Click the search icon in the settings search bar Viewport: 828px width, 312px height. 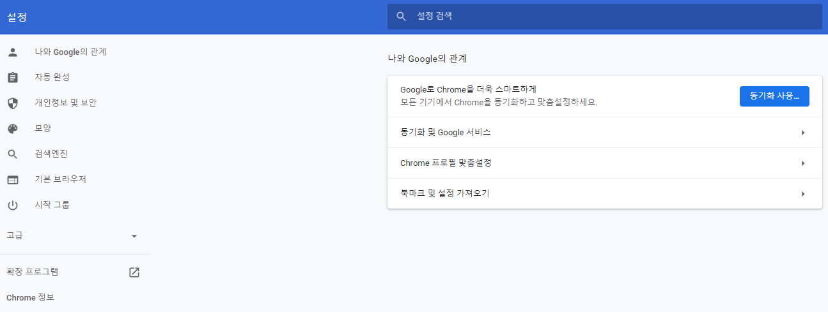(x=402, y=17)
